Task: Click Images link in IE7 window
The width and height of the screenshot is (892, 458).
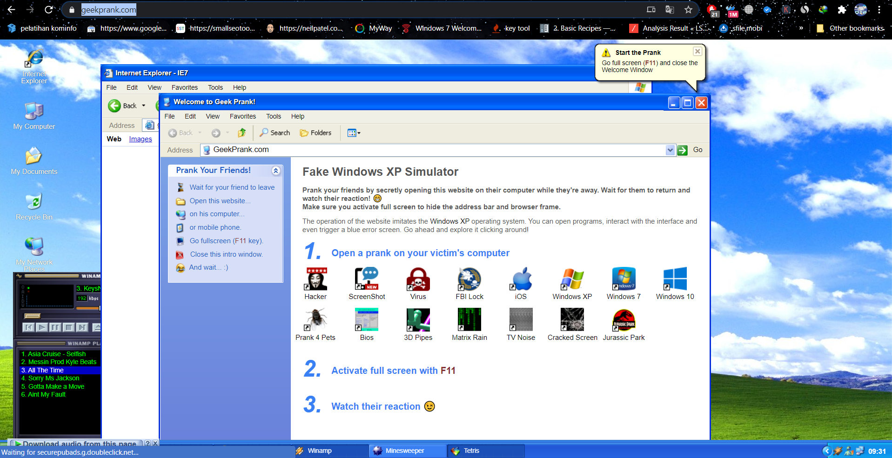Action: (141, 139)
